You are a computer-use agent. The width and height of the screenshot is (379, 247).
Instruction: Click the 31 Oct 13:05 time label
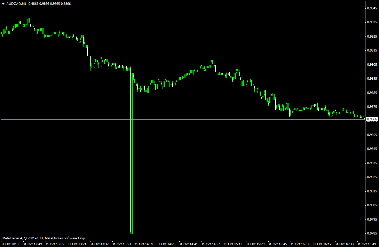tap(55, 244)
